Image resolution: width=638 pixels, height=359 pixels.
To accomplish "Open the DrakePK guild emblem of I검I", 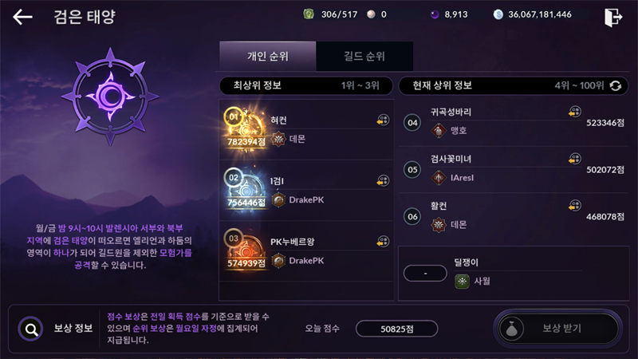I will click(278, 200).
